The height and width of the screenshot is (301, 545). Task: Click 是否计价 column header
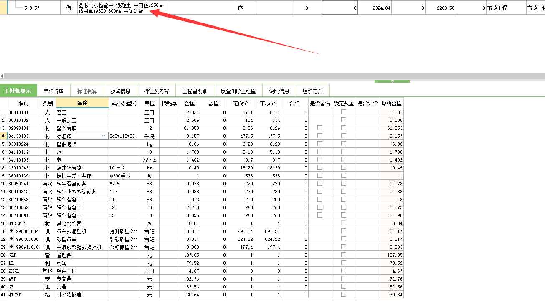[368, 103]
